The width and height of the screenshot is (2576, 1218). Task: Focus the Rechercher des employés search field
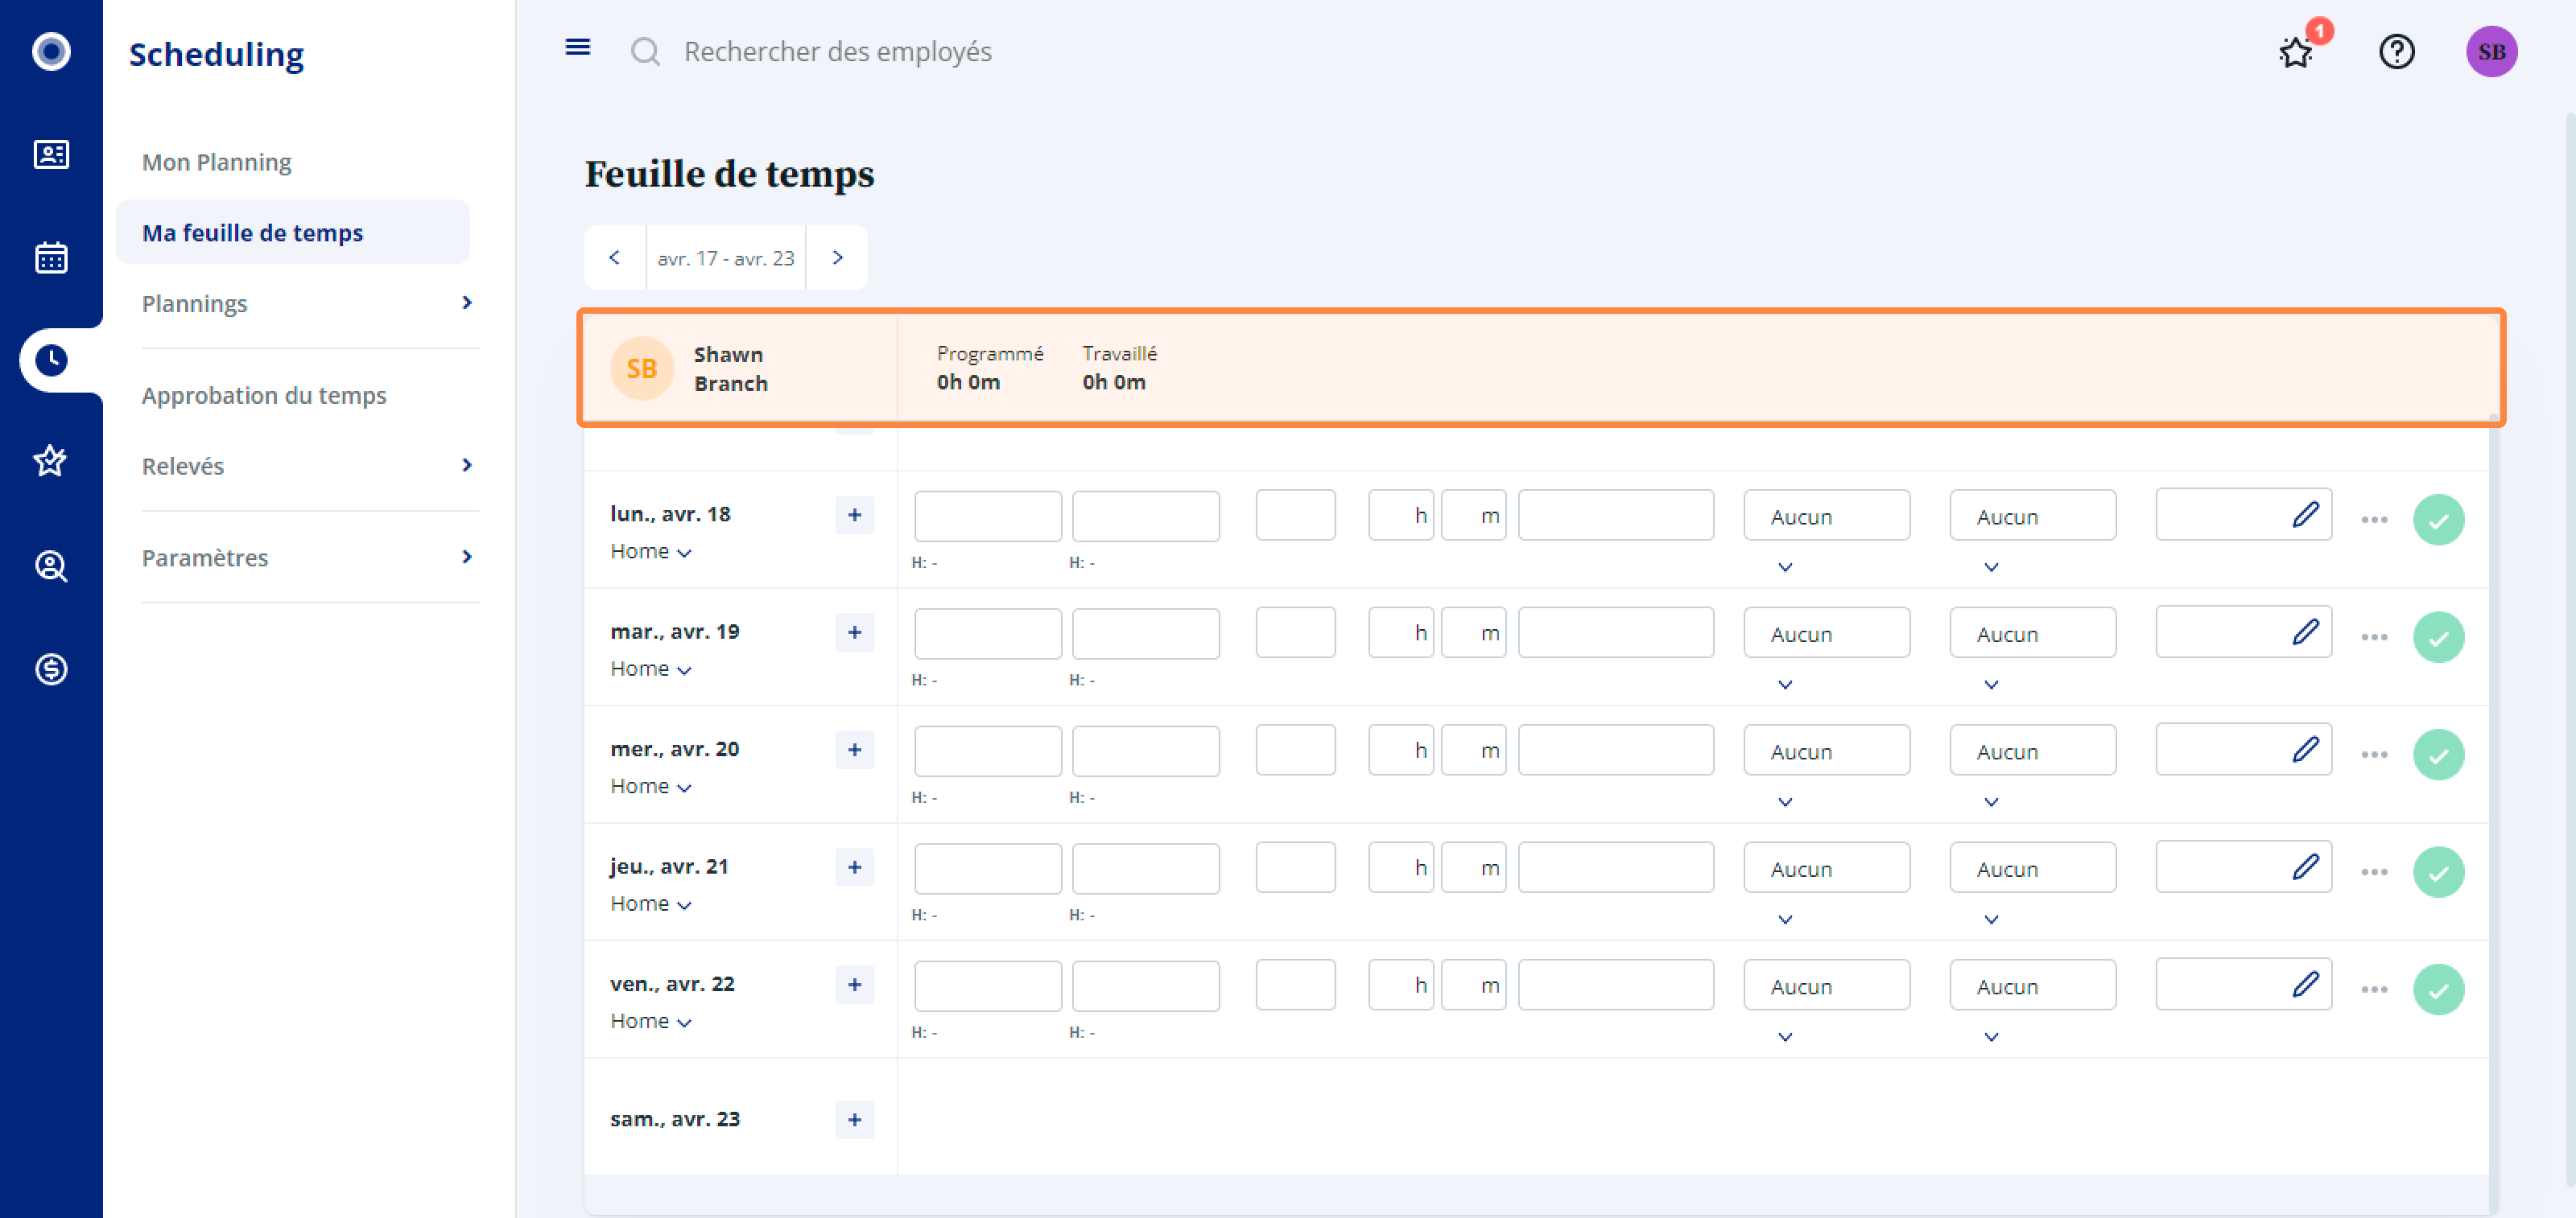coord(837,51)
